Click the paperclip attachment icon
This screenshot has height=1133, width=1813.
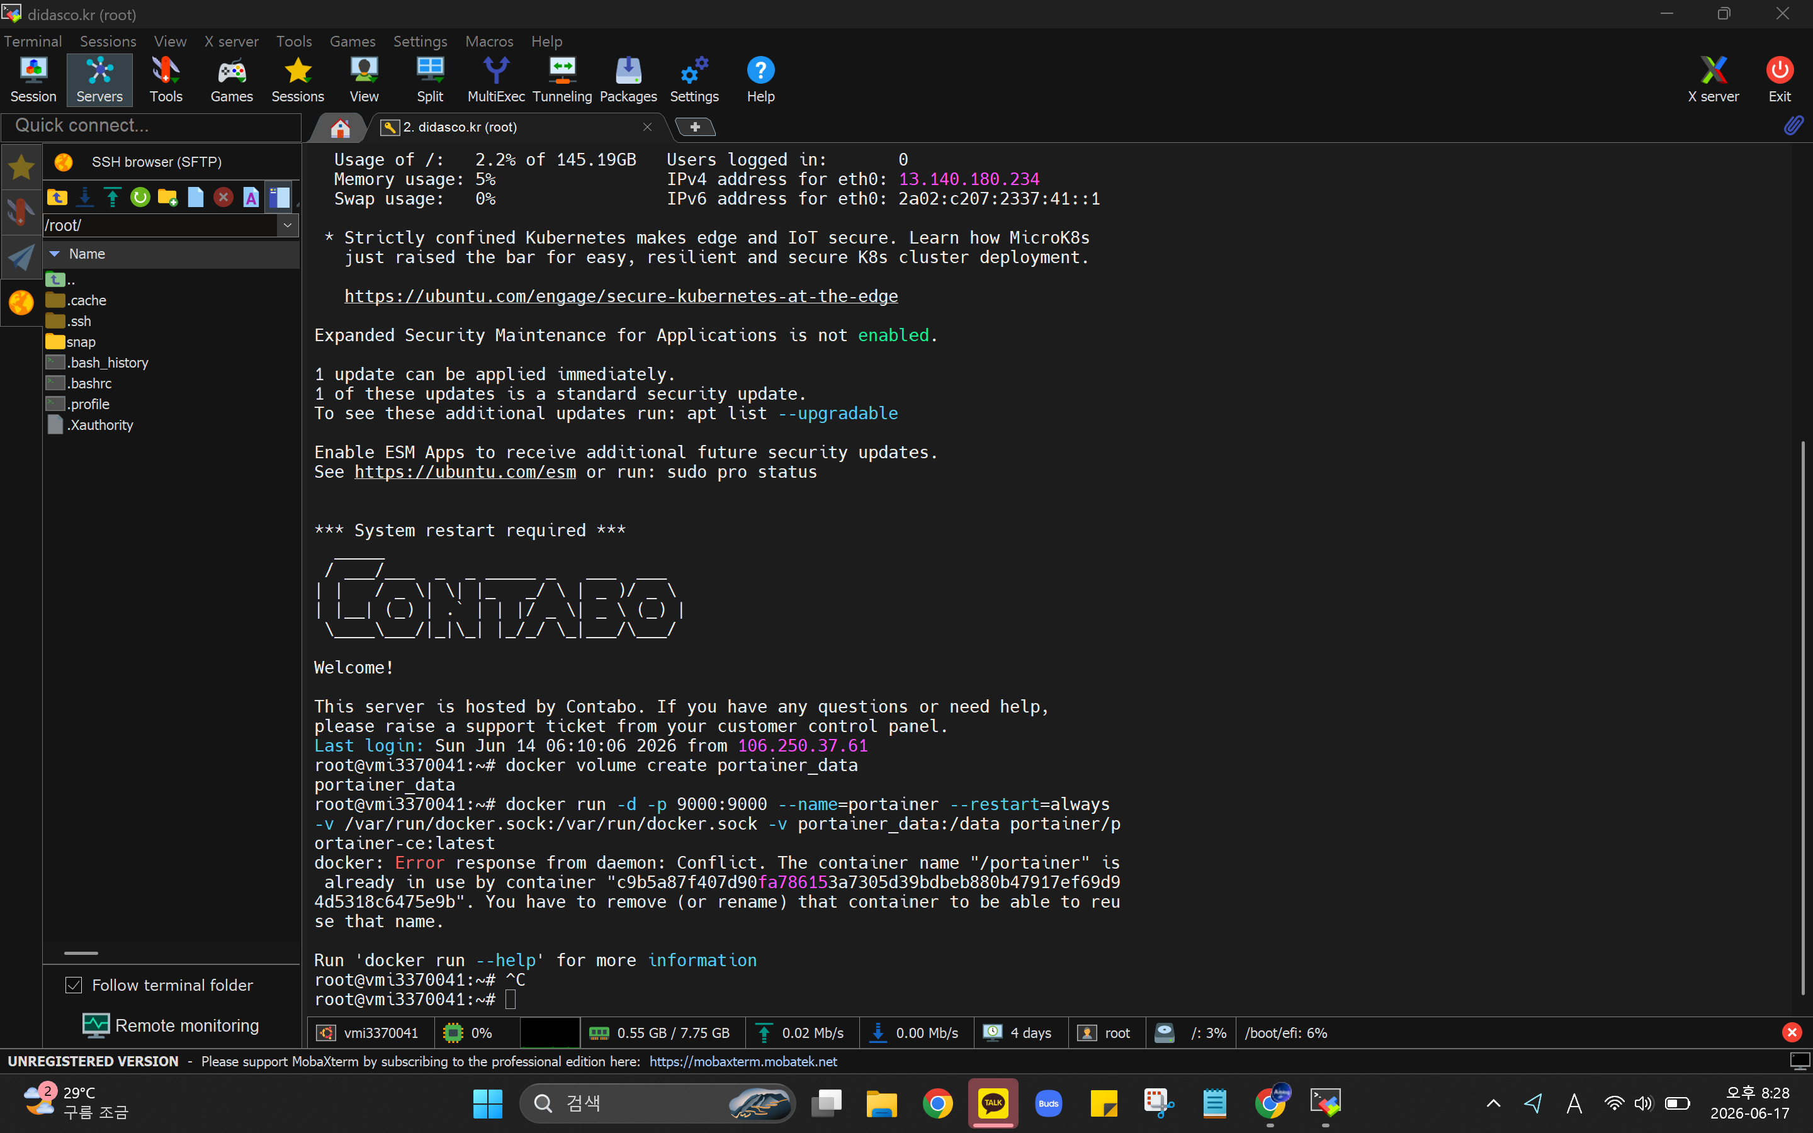[1793, 125]
